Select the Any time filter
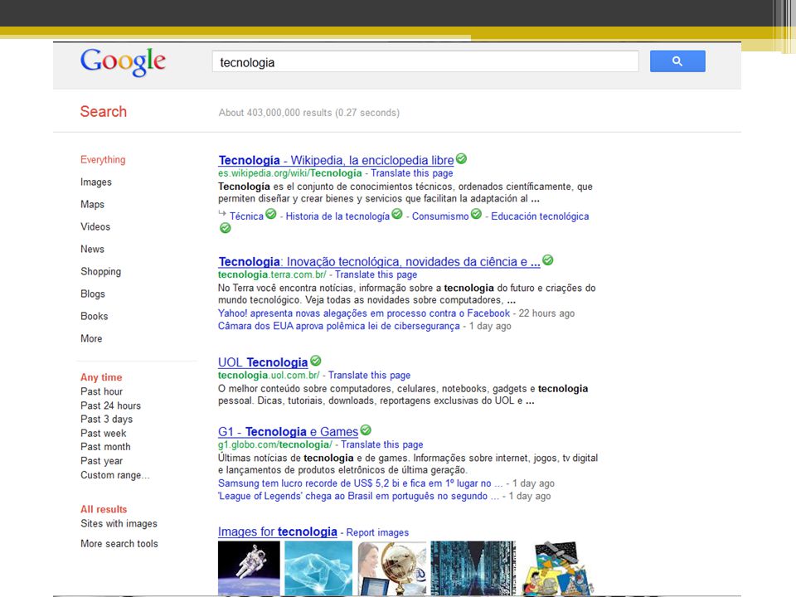The height and width of the screenshot is (597, 796). coord(101,377)
